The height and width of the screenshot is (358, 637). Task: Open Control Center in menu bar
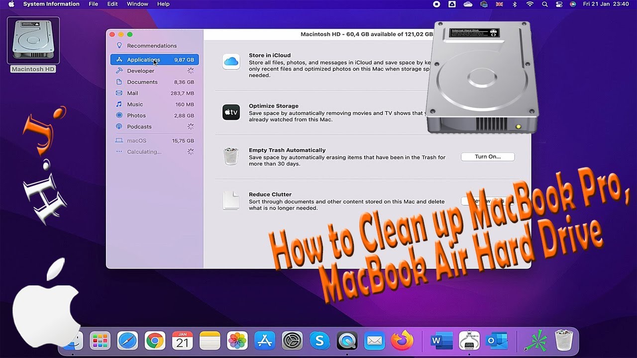pos(559,4)
